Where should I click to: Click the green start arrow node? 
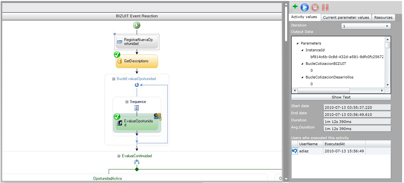click(137, 25)
